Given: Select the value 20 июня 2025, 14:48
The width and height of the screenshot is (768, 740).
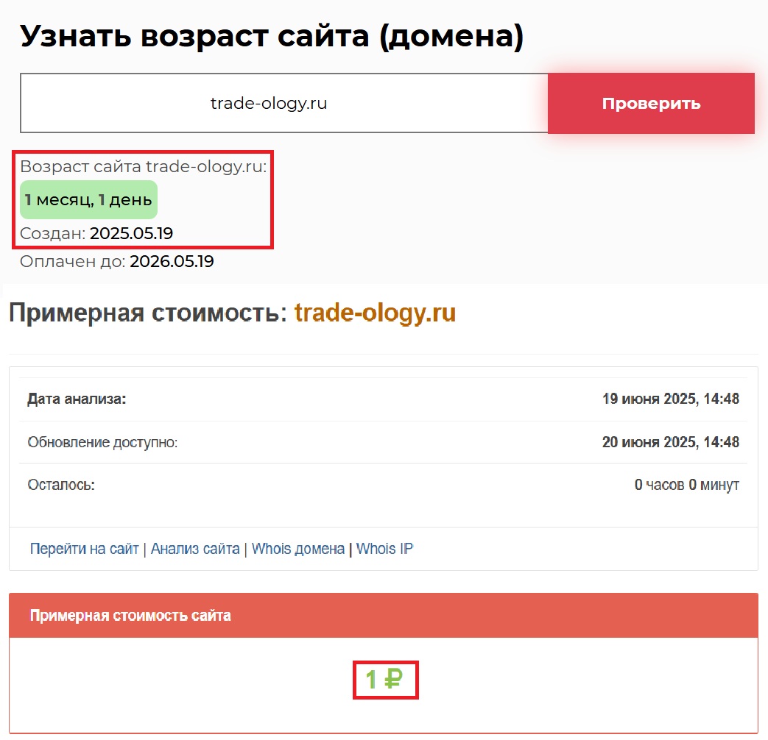Looking at the screenshot, I should coord(670,442).
